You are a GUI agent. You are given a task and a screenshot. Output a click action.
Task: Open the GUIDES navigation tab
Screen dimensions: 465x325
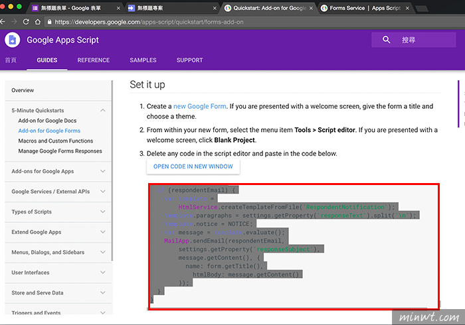pyautogui.click(x=47, y=60)
